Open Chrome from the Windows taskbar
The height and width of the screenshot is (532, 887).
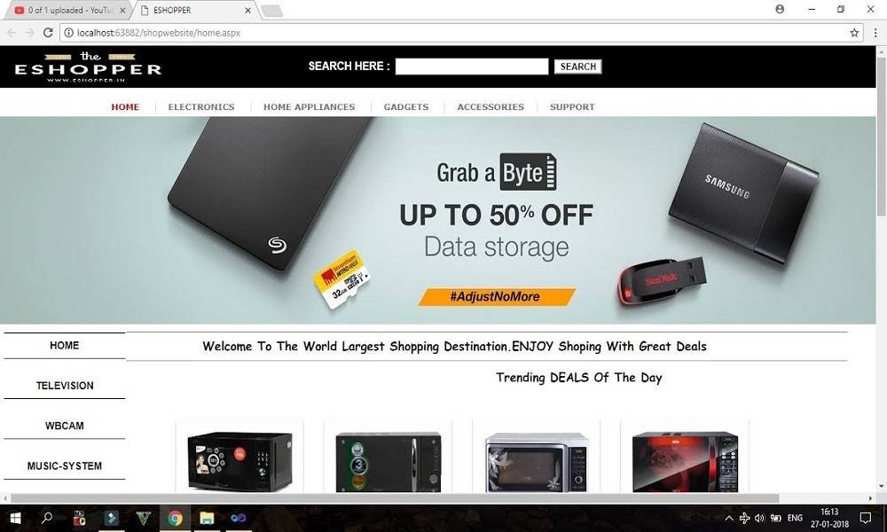tap(175, 518)
